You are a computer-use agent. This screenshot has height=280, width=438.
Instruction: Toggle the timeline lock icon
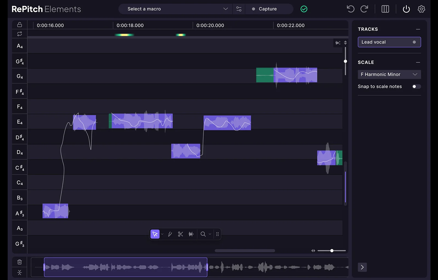[x=19, y=25]
